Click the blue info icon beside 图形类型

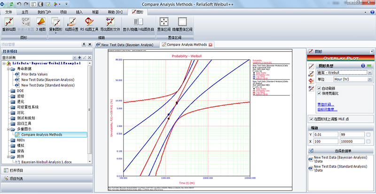click(363, 66)
